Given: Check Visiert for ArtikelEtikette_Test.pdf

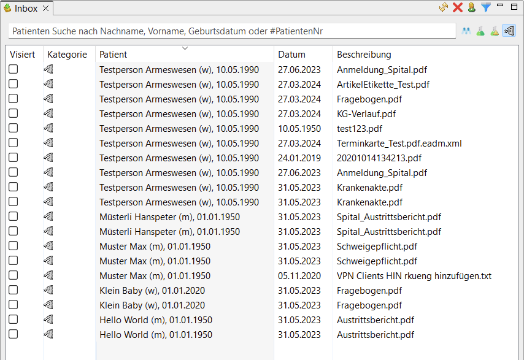Looking at the screenshot, I should tap(13, 84).
